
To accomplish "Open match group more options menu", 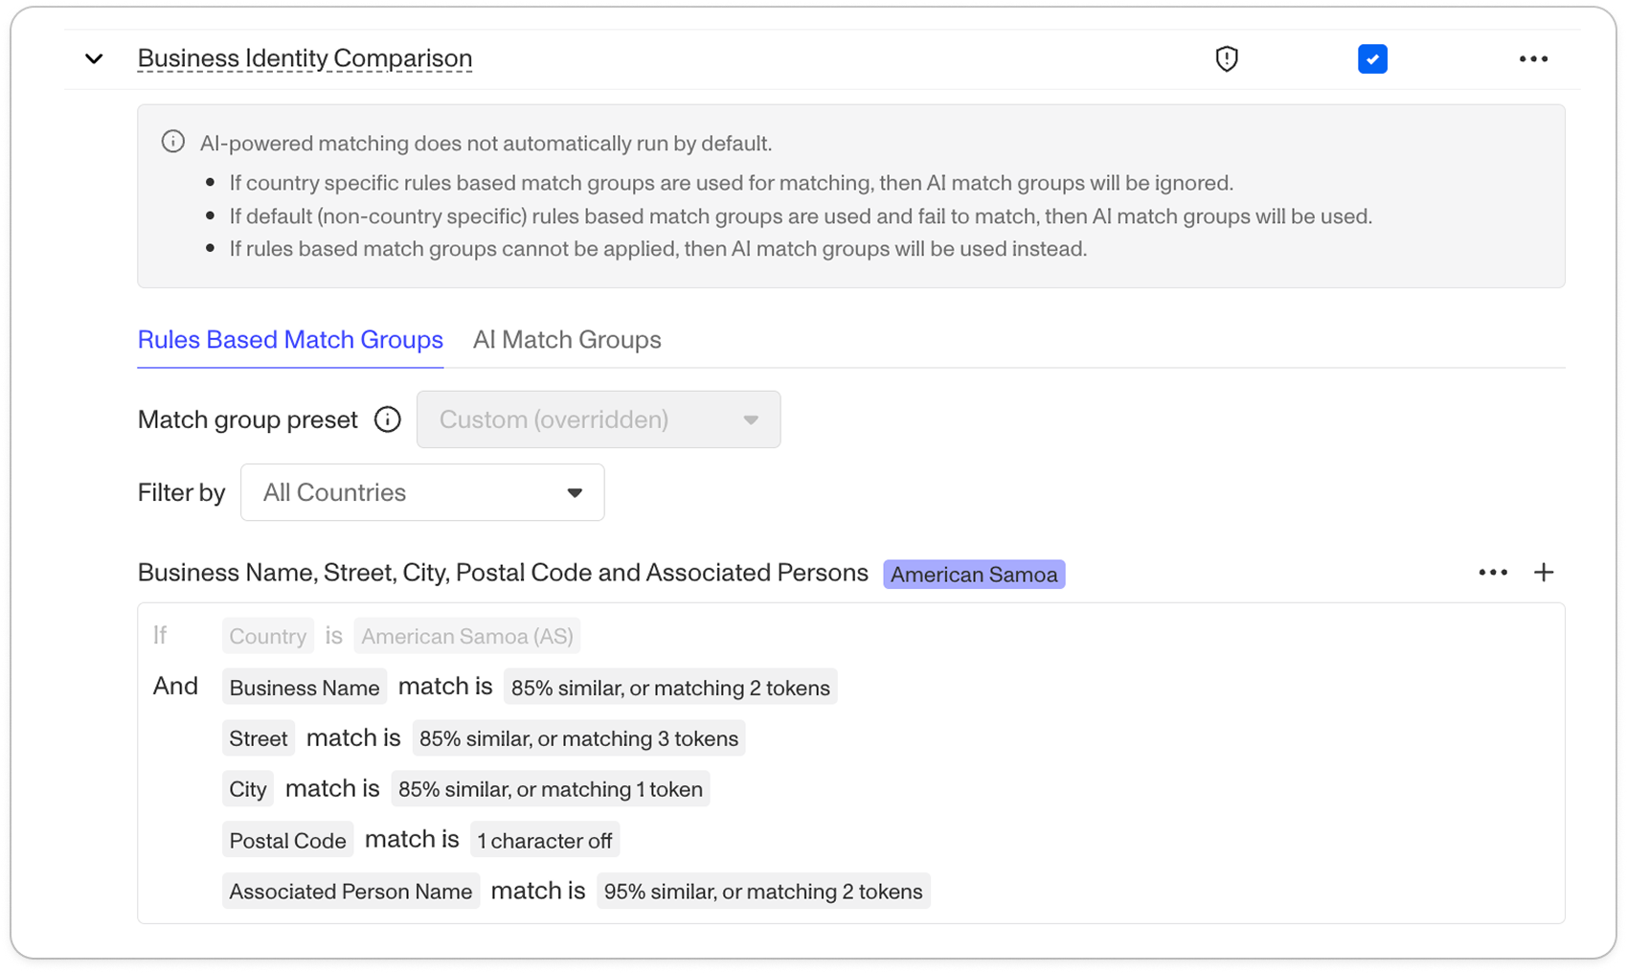I will pyautogui.click(x=1493, y=573).
